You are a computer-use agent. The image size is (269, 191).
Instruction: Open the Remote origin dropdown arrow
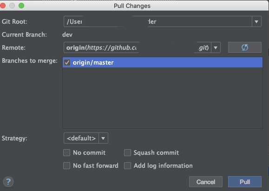216,47
